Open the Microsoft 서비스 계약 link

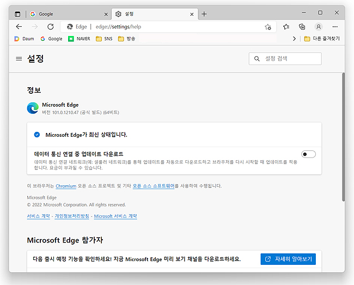click(x=115, y=216)
